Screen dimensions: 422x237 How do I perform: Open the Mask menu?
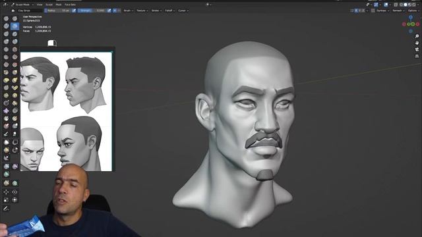coord(59,5)
